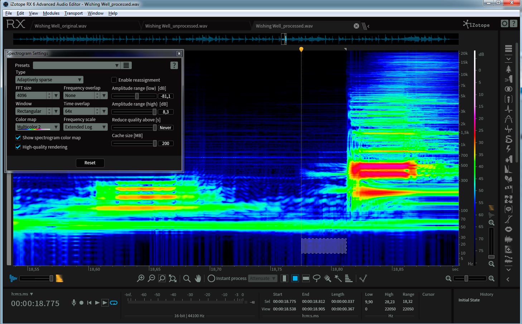Toggle loop playback

click(x=113, y=303)
